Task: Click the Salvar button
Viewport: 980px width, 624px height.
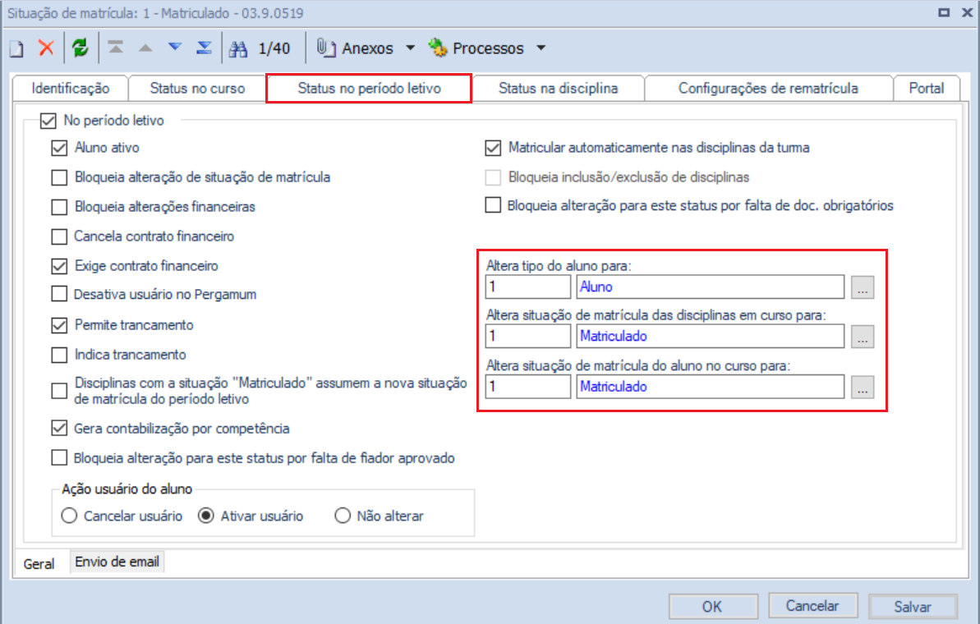Action: coord(913,607)
